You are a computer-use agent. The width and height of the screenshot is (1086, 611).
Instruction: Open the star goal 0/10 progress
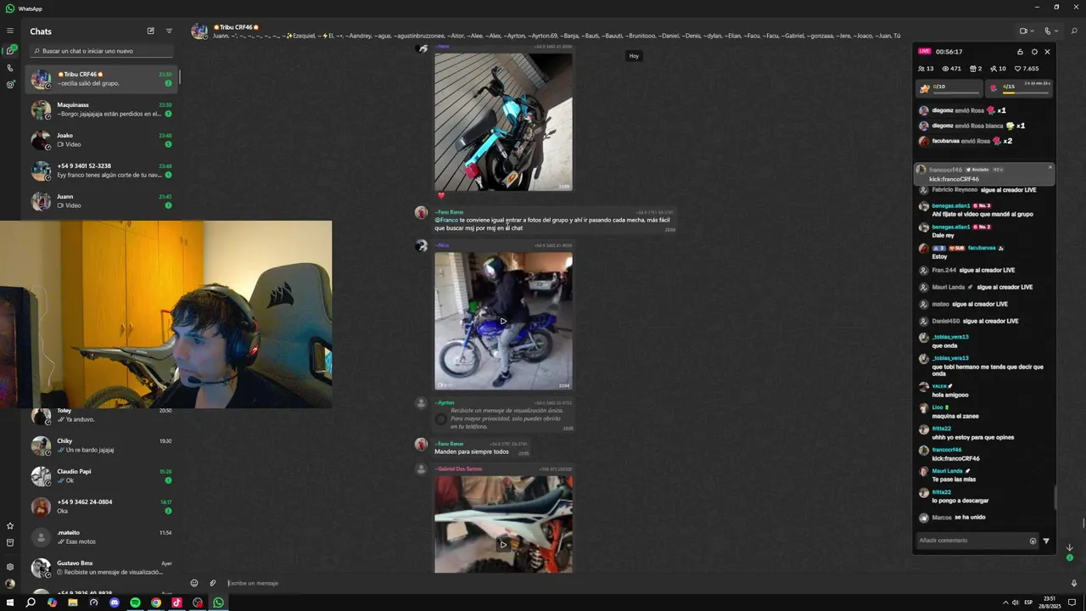tap(949, 87)
